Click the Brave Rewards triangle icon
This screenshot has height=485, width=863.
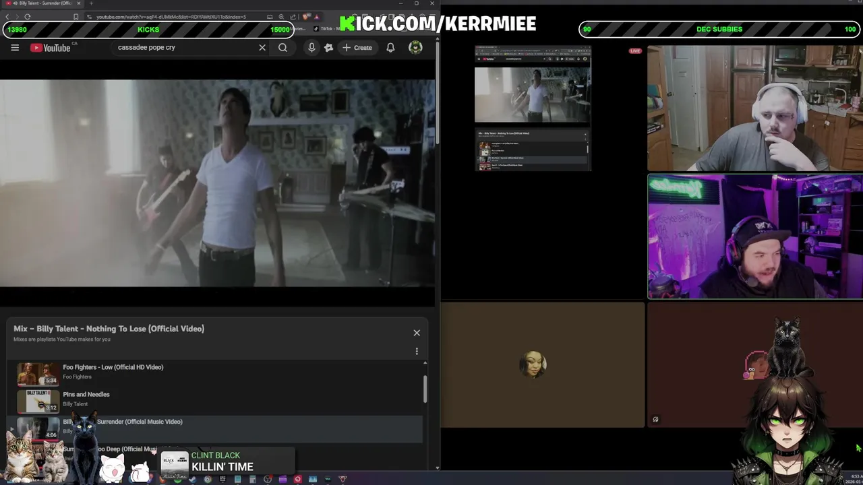(316, 17)
